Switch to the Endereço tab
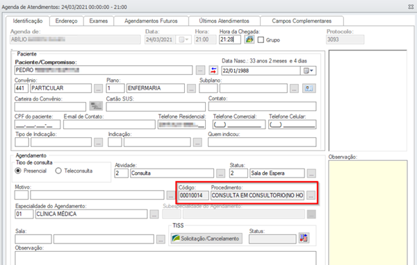Viewport: 417px width, 265px height. pos(66,21)
